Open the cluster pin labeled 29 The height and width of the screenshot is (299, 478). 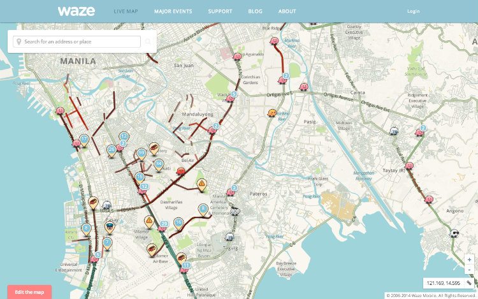point(164,224)
